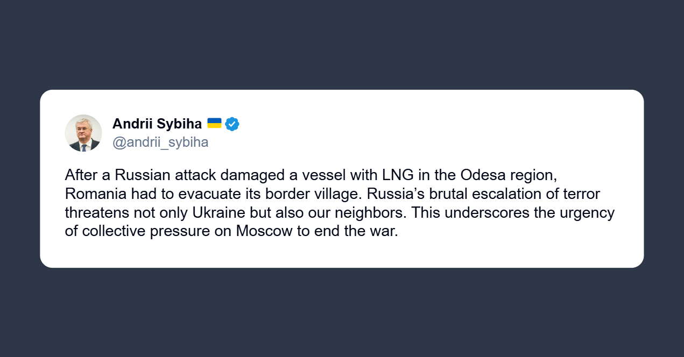Click the Ukraine flag emoji icon

(x=214, y=123)
